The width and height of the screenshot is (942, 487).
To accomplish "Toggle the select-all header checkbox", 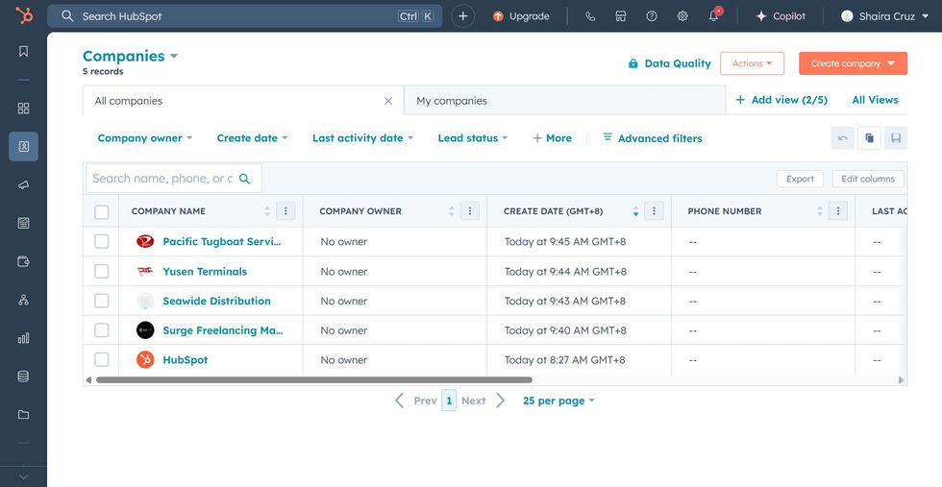I will [x=102, y=211].
